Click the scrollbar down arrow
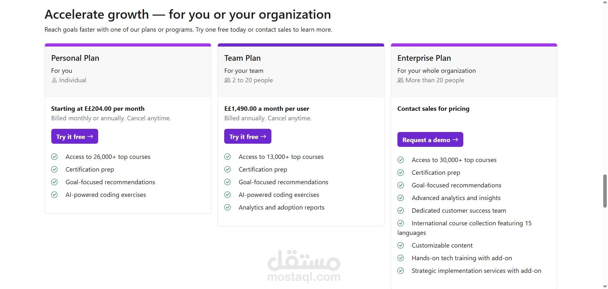The width and height of the screenshot is (608, 289). 605,286
